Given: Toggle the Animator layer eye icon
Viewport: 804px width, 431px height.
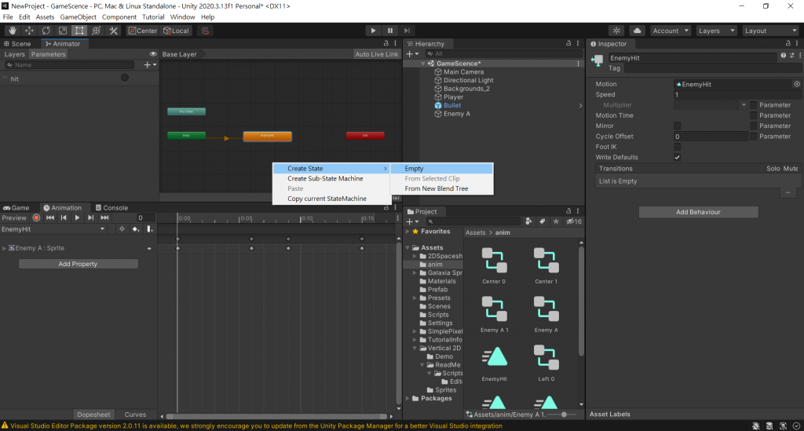Looking at the screenshot, I should tap(153, 54).
